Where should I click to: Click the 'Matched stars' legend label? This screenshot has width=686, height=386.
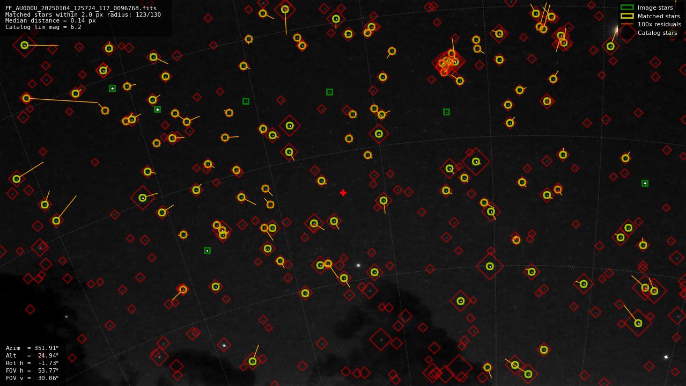tap(659, 16)
